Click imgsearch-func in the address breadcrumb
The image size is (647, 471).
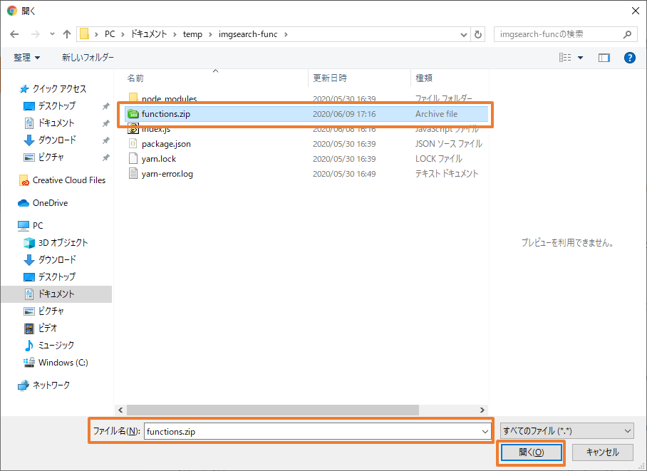click(248, 34)
